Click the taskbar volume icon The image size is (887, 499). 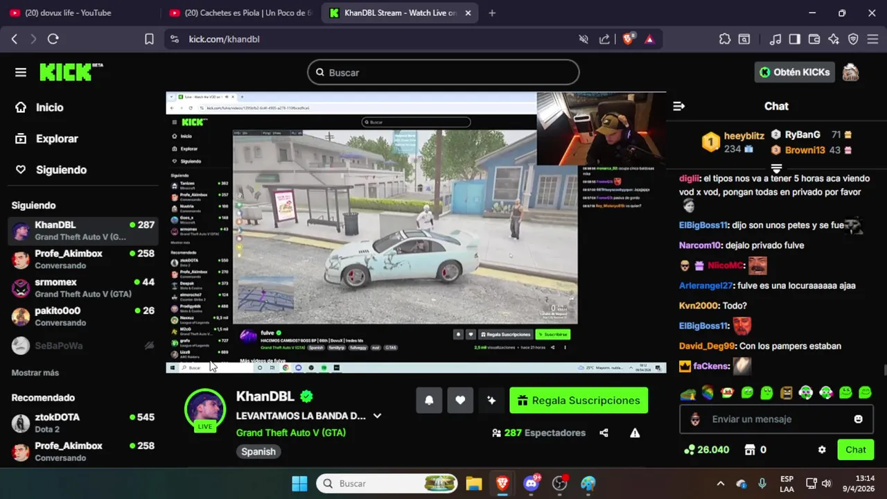point(826,484)
